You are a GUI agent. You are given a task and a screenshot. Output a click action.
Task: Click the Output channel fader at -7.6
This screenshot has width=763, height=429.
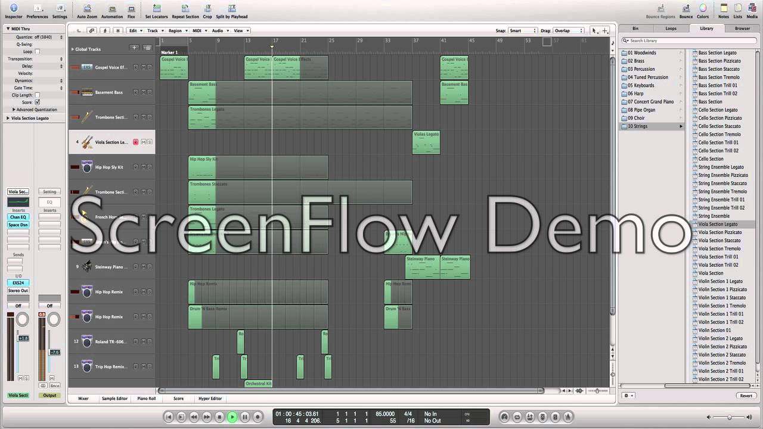coord(54,352)
